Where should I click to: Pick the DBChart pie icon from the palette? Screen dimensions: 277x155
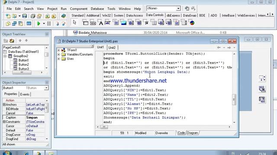pyautogui.click(x=192, y=23)
